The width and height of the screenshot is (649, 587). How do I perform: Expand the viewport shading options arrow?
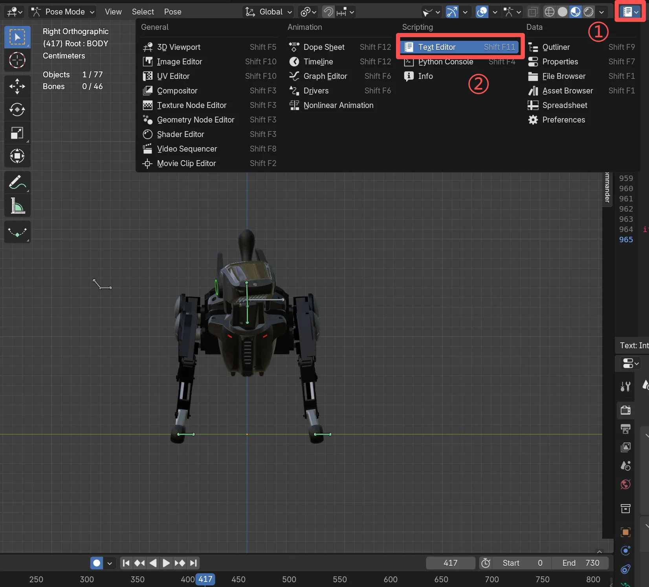coord(601,12)
